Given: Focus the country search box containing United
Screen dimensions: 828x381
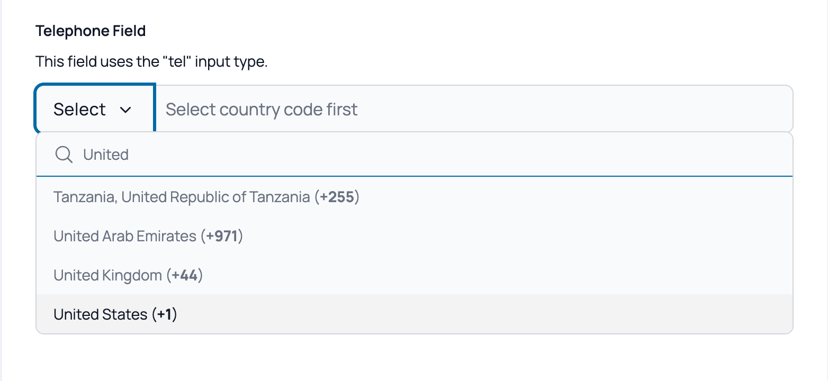Looking at the screenshot, I should click(x=371, y=155).
